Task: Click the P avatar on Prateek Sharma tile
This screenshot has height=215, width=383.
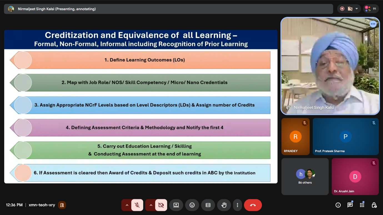Action: tap(346, 137)
